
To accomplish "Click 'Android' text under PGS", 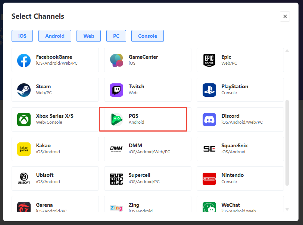I will tap(137, 122).
